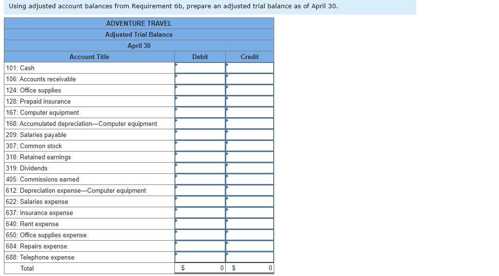Click Debit field for Office supplies row 124
Viewport: 499px width, 276px height.
coord(200,90)
